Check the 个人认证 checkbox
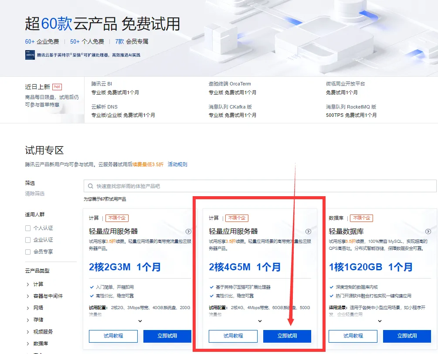 (x=28, y=228)
